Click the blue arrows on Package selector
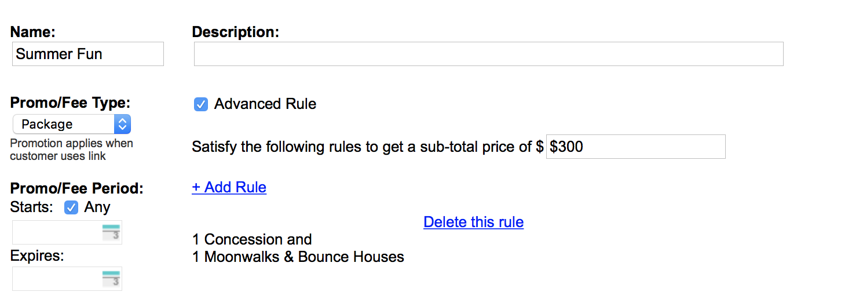 coord(122,124)
